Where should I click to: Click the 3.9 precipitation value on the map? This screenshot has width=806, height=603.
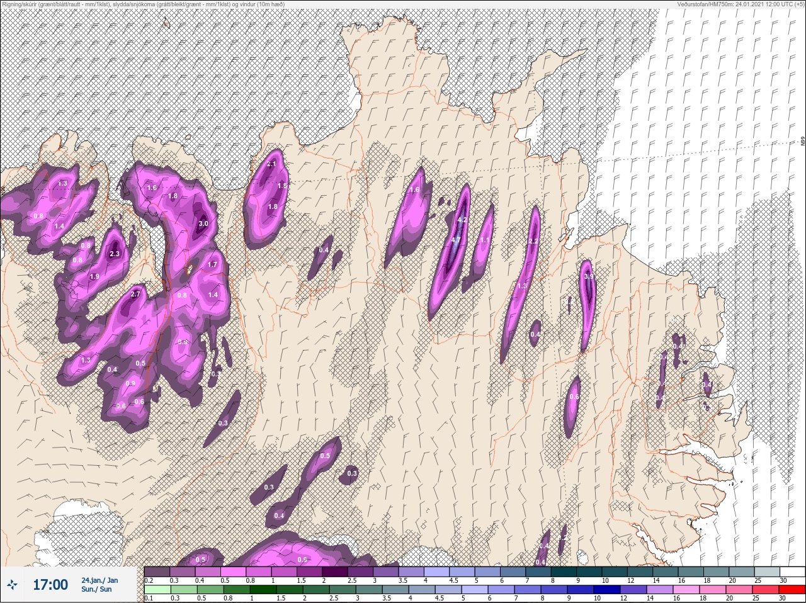589,276
